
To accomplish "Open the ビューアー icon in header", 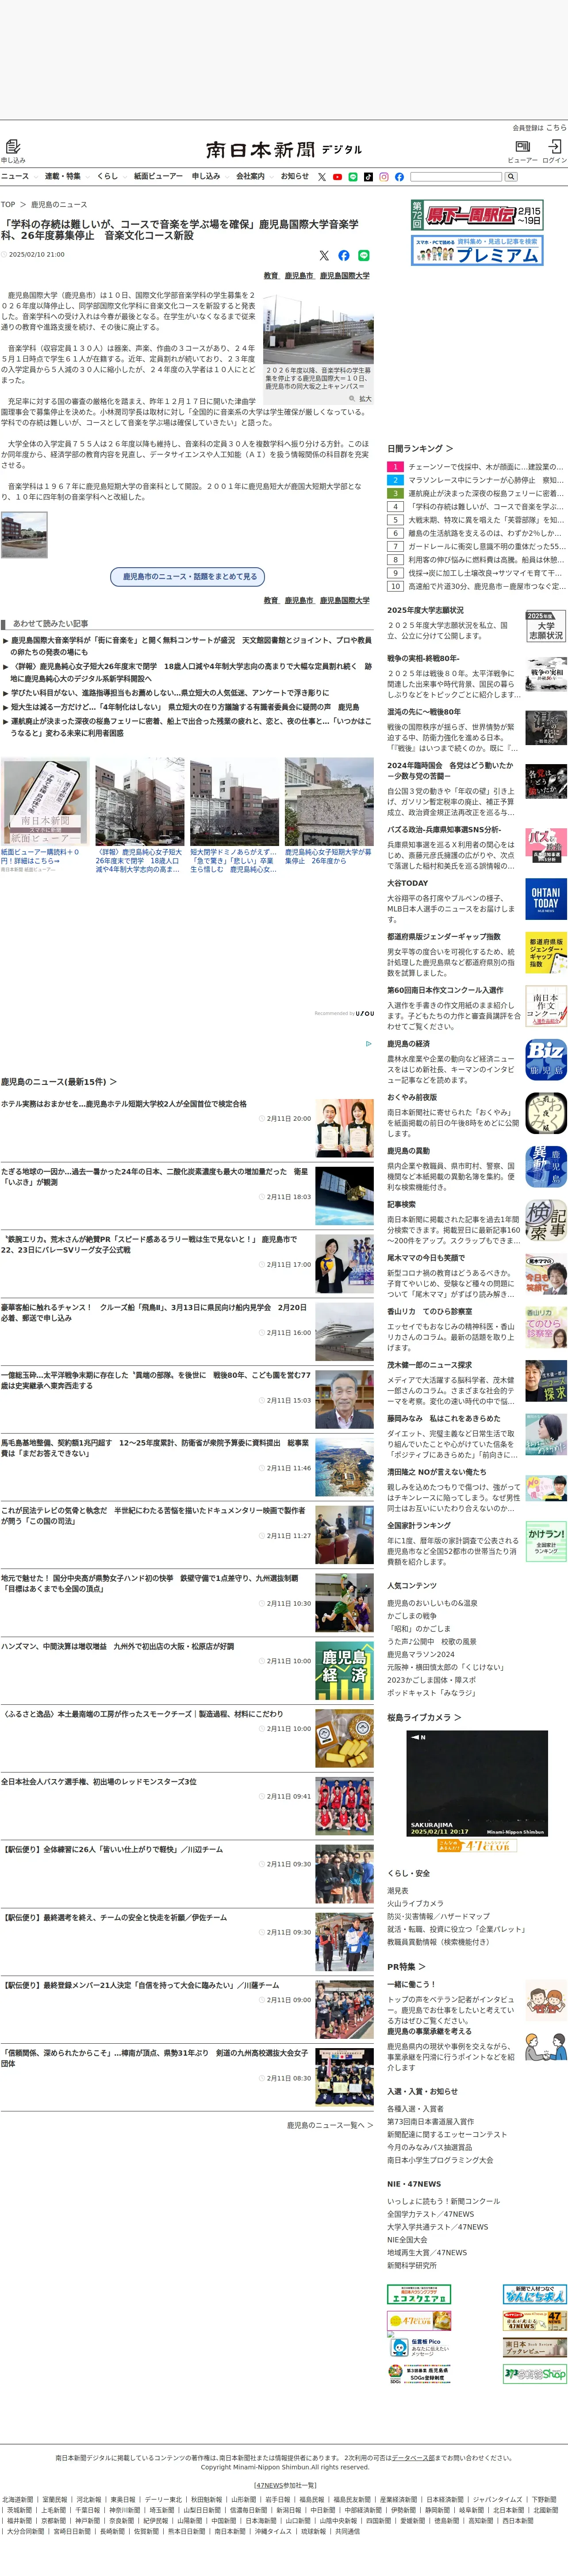I will (522, 150).
